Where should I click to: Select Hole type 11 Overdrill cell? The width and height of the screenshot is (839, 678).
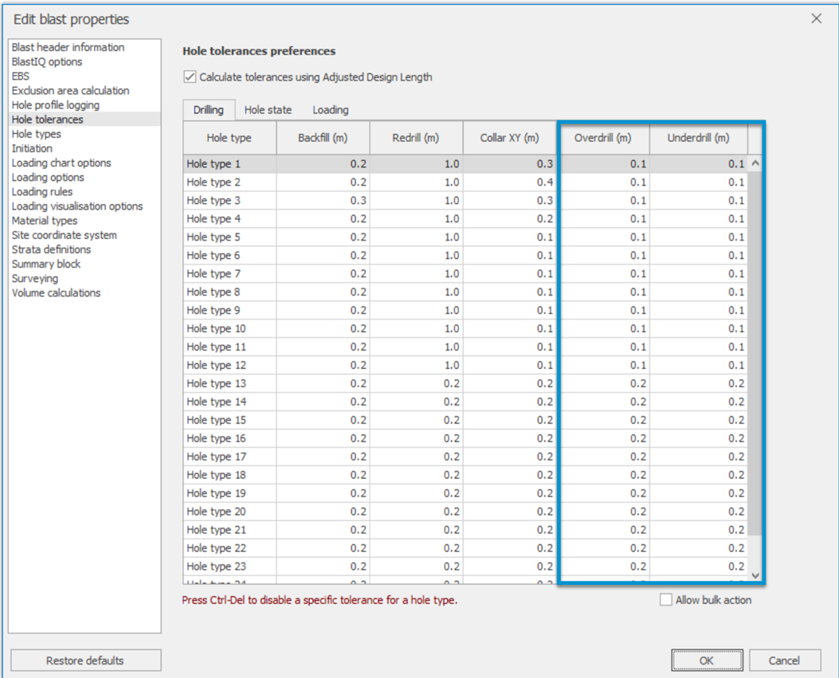tap(603, 347)
